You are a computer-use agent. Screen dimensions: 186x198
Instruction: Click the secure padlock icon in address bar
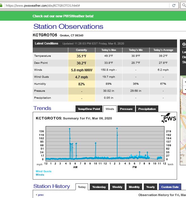point(2,5)
